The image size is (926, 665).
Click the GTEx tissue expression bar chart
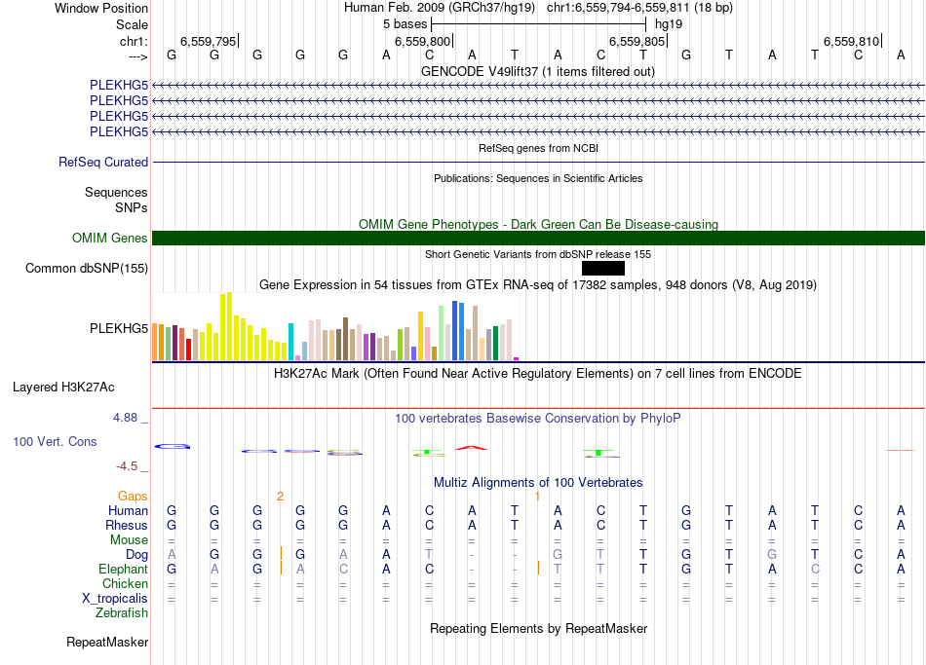335,326
